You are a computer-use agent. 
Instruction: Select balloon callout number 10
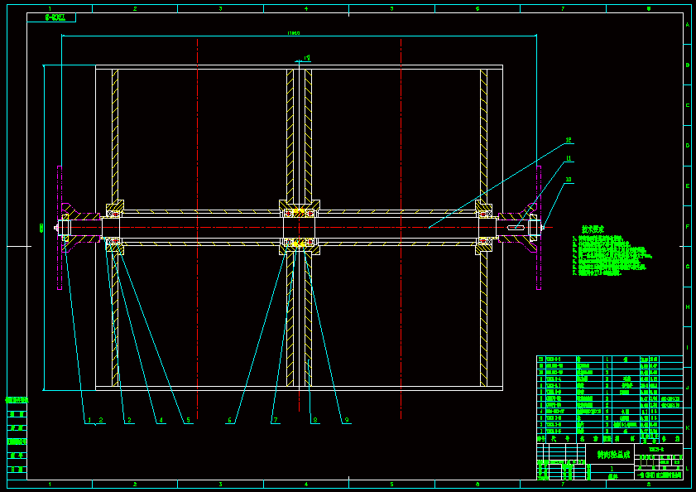point(569,179)
